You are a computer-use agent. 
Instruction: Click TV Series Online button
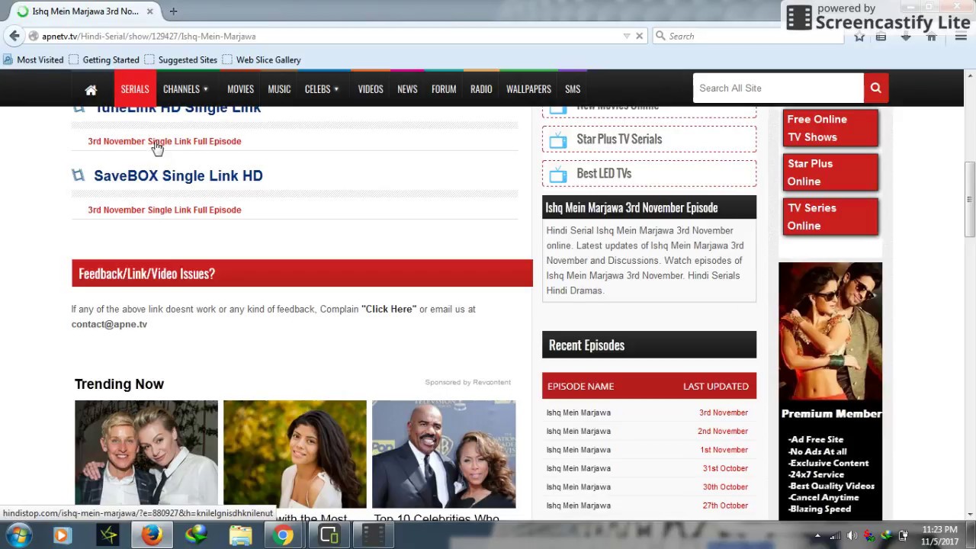point(830,217)
